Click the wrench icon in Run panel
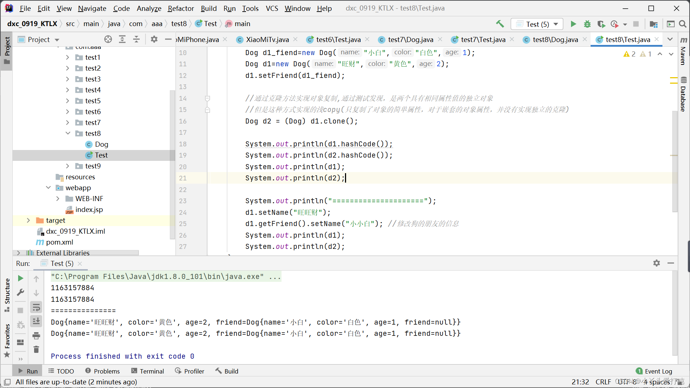The width and height of the screenshot is (690, 388). coord(21,292)
